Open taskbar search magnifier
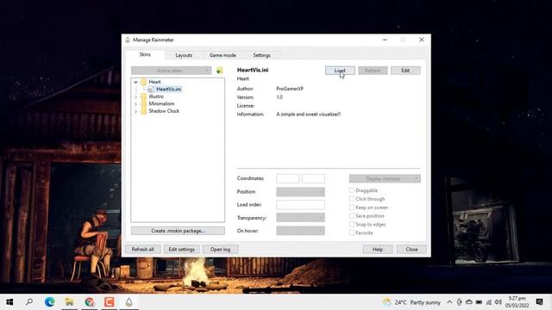This screenshot has width=552, height=310. 29,302
